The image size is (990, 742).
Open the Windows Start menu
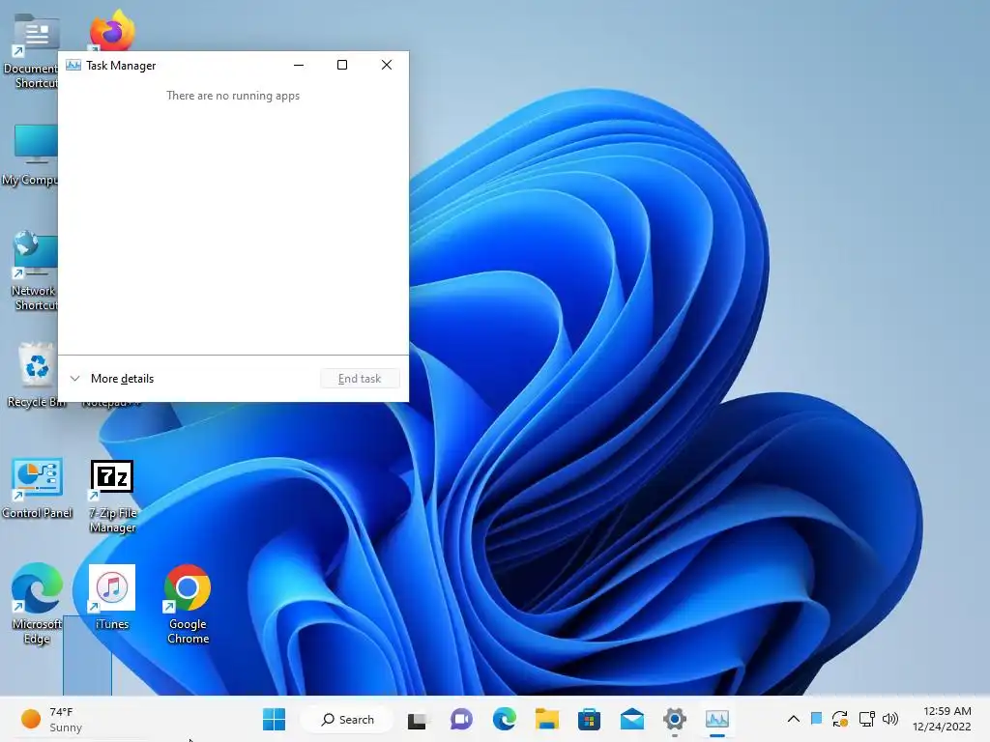(274, 719)
